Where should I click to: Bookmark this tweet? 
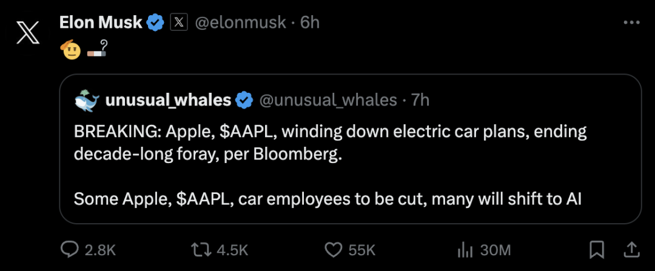[x=597, y=249]
